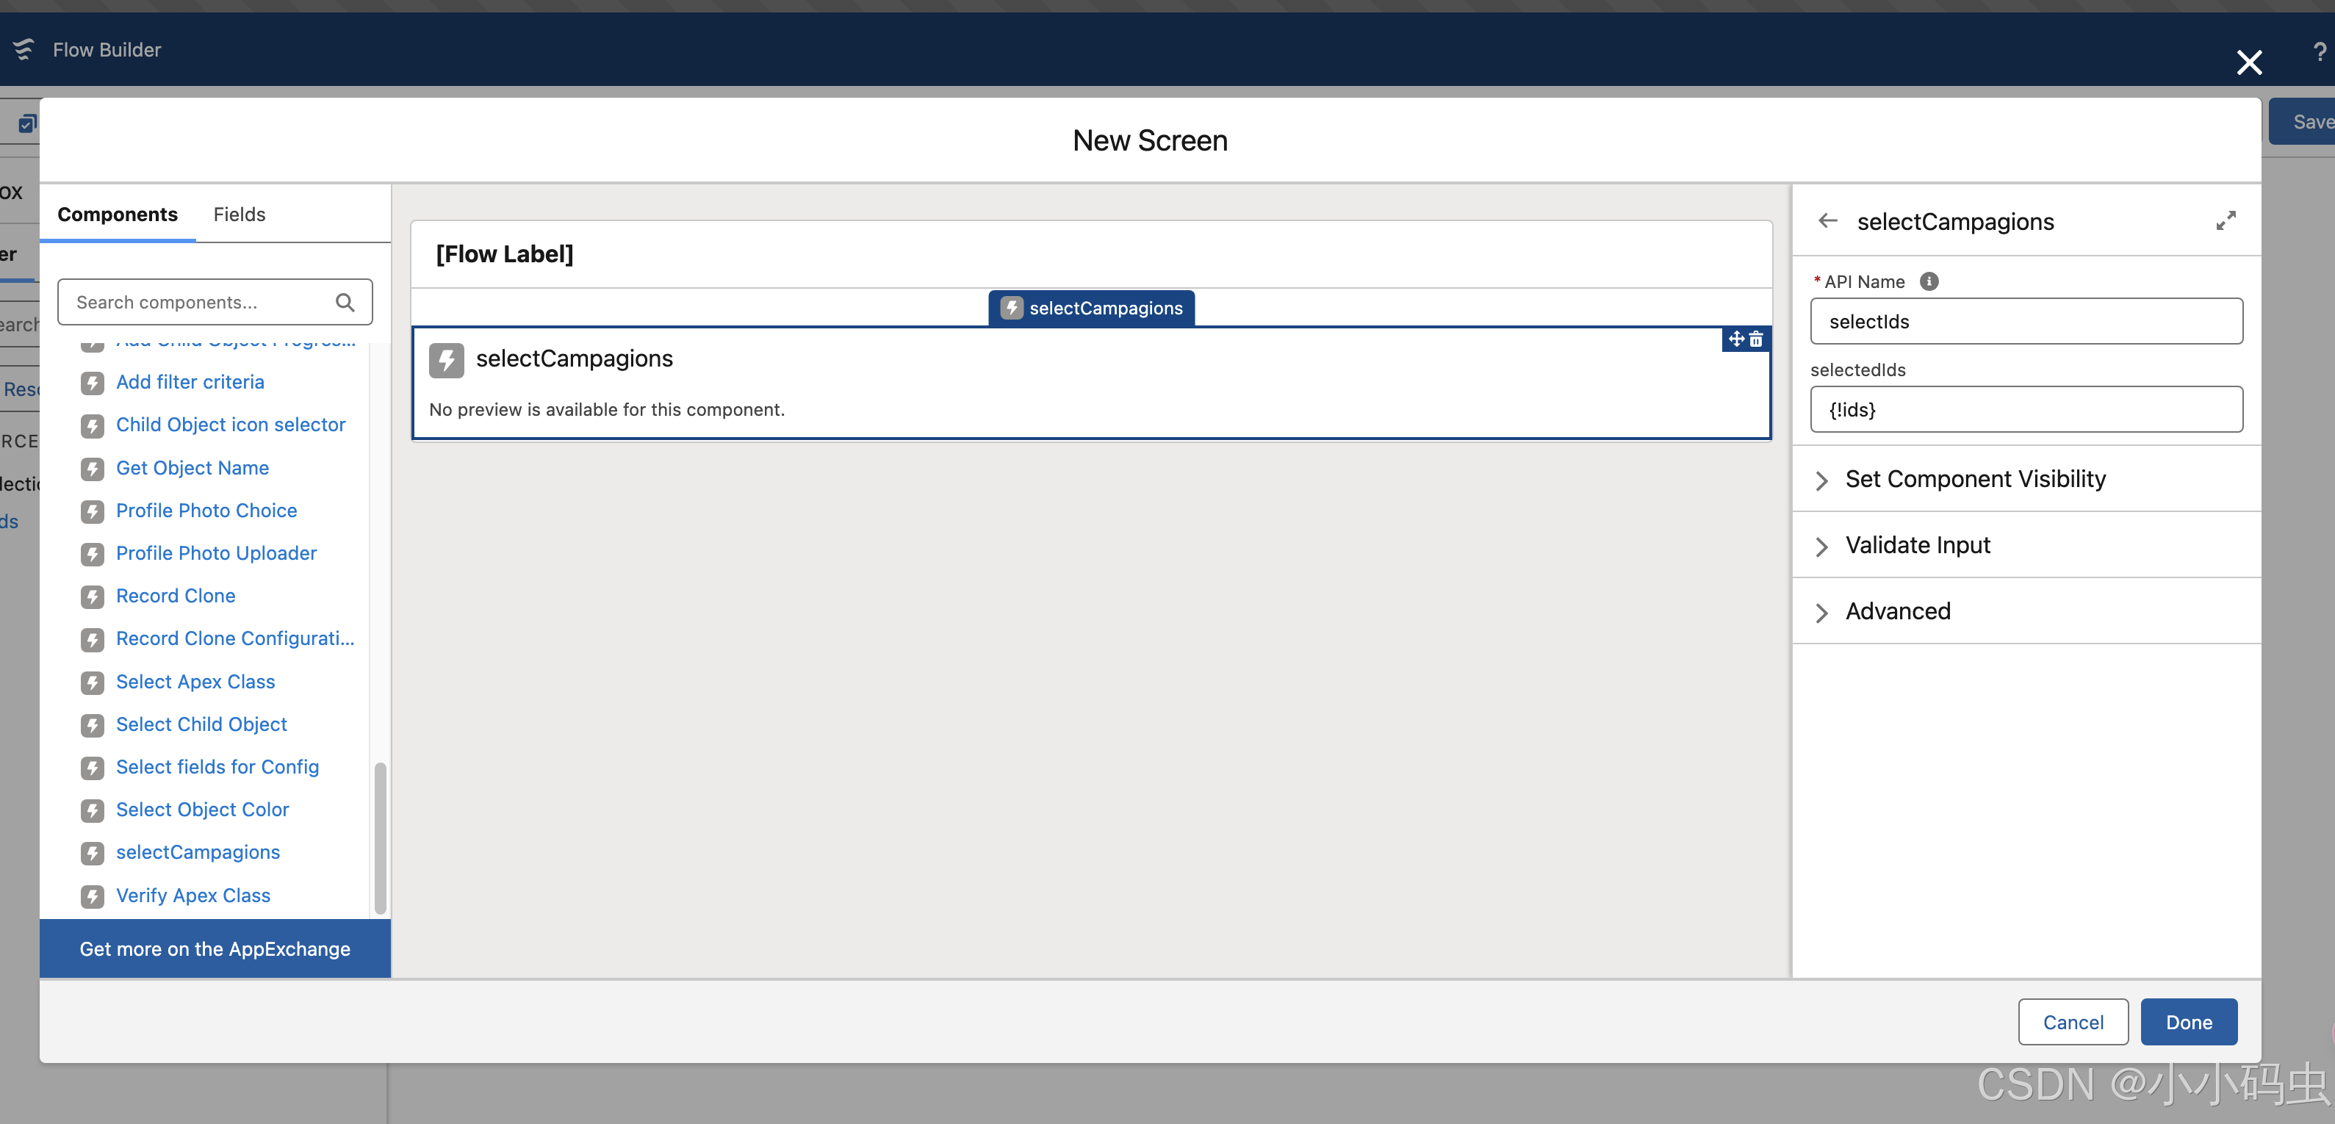This screenshot has width=2335, height=1124.
Task: Click the No preview is available text
Action: tap(606, 410)
